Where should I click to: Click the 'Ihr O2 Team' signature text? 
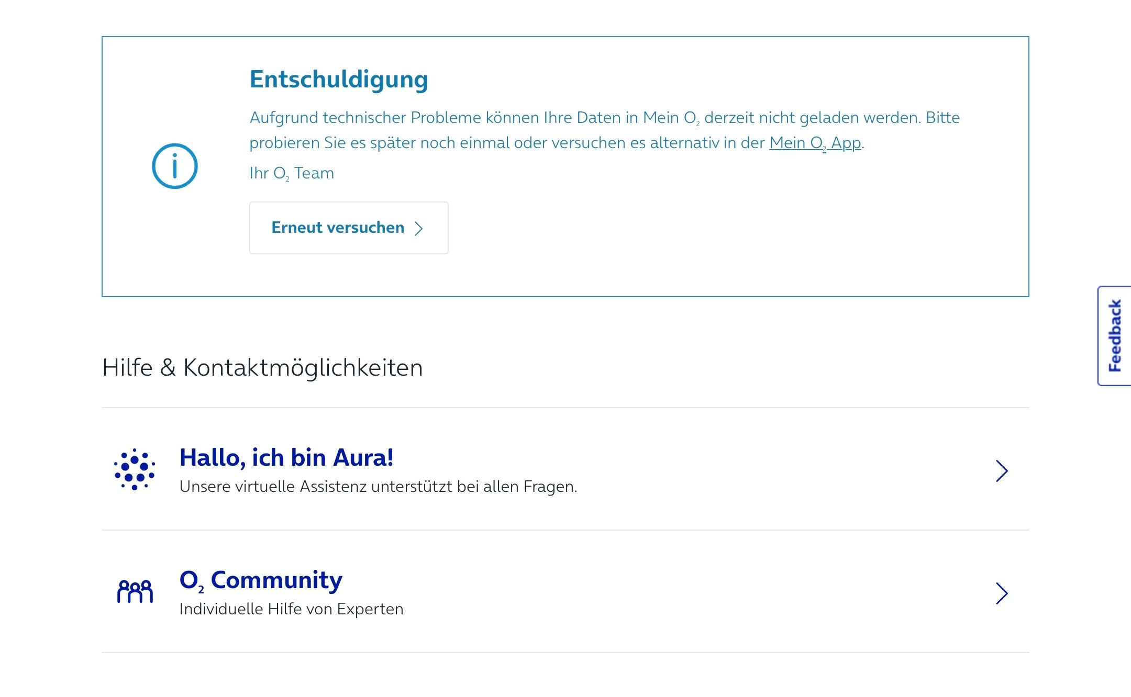point(291,173)
